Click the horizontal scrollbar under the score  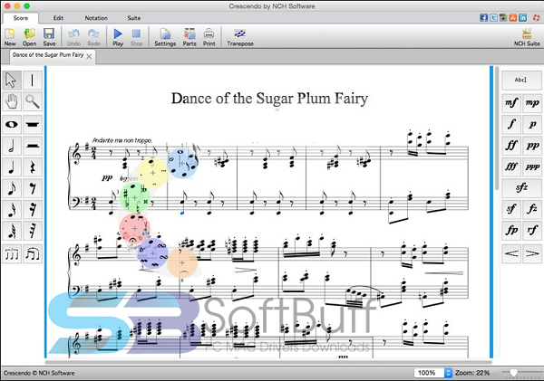(x=268, y=363)
